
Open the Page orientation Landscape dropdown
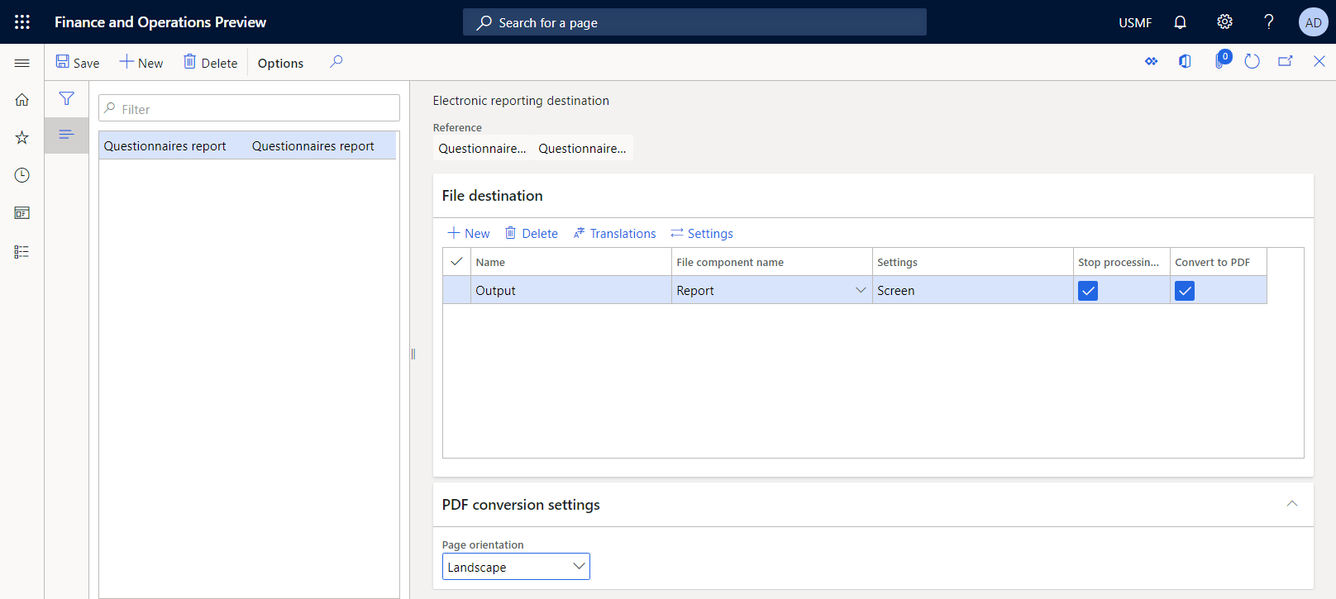coord(516,567)
